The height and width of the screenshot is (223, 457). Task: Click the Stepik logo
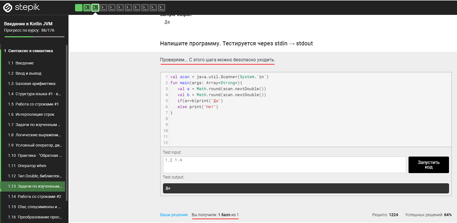coord(21,7)
